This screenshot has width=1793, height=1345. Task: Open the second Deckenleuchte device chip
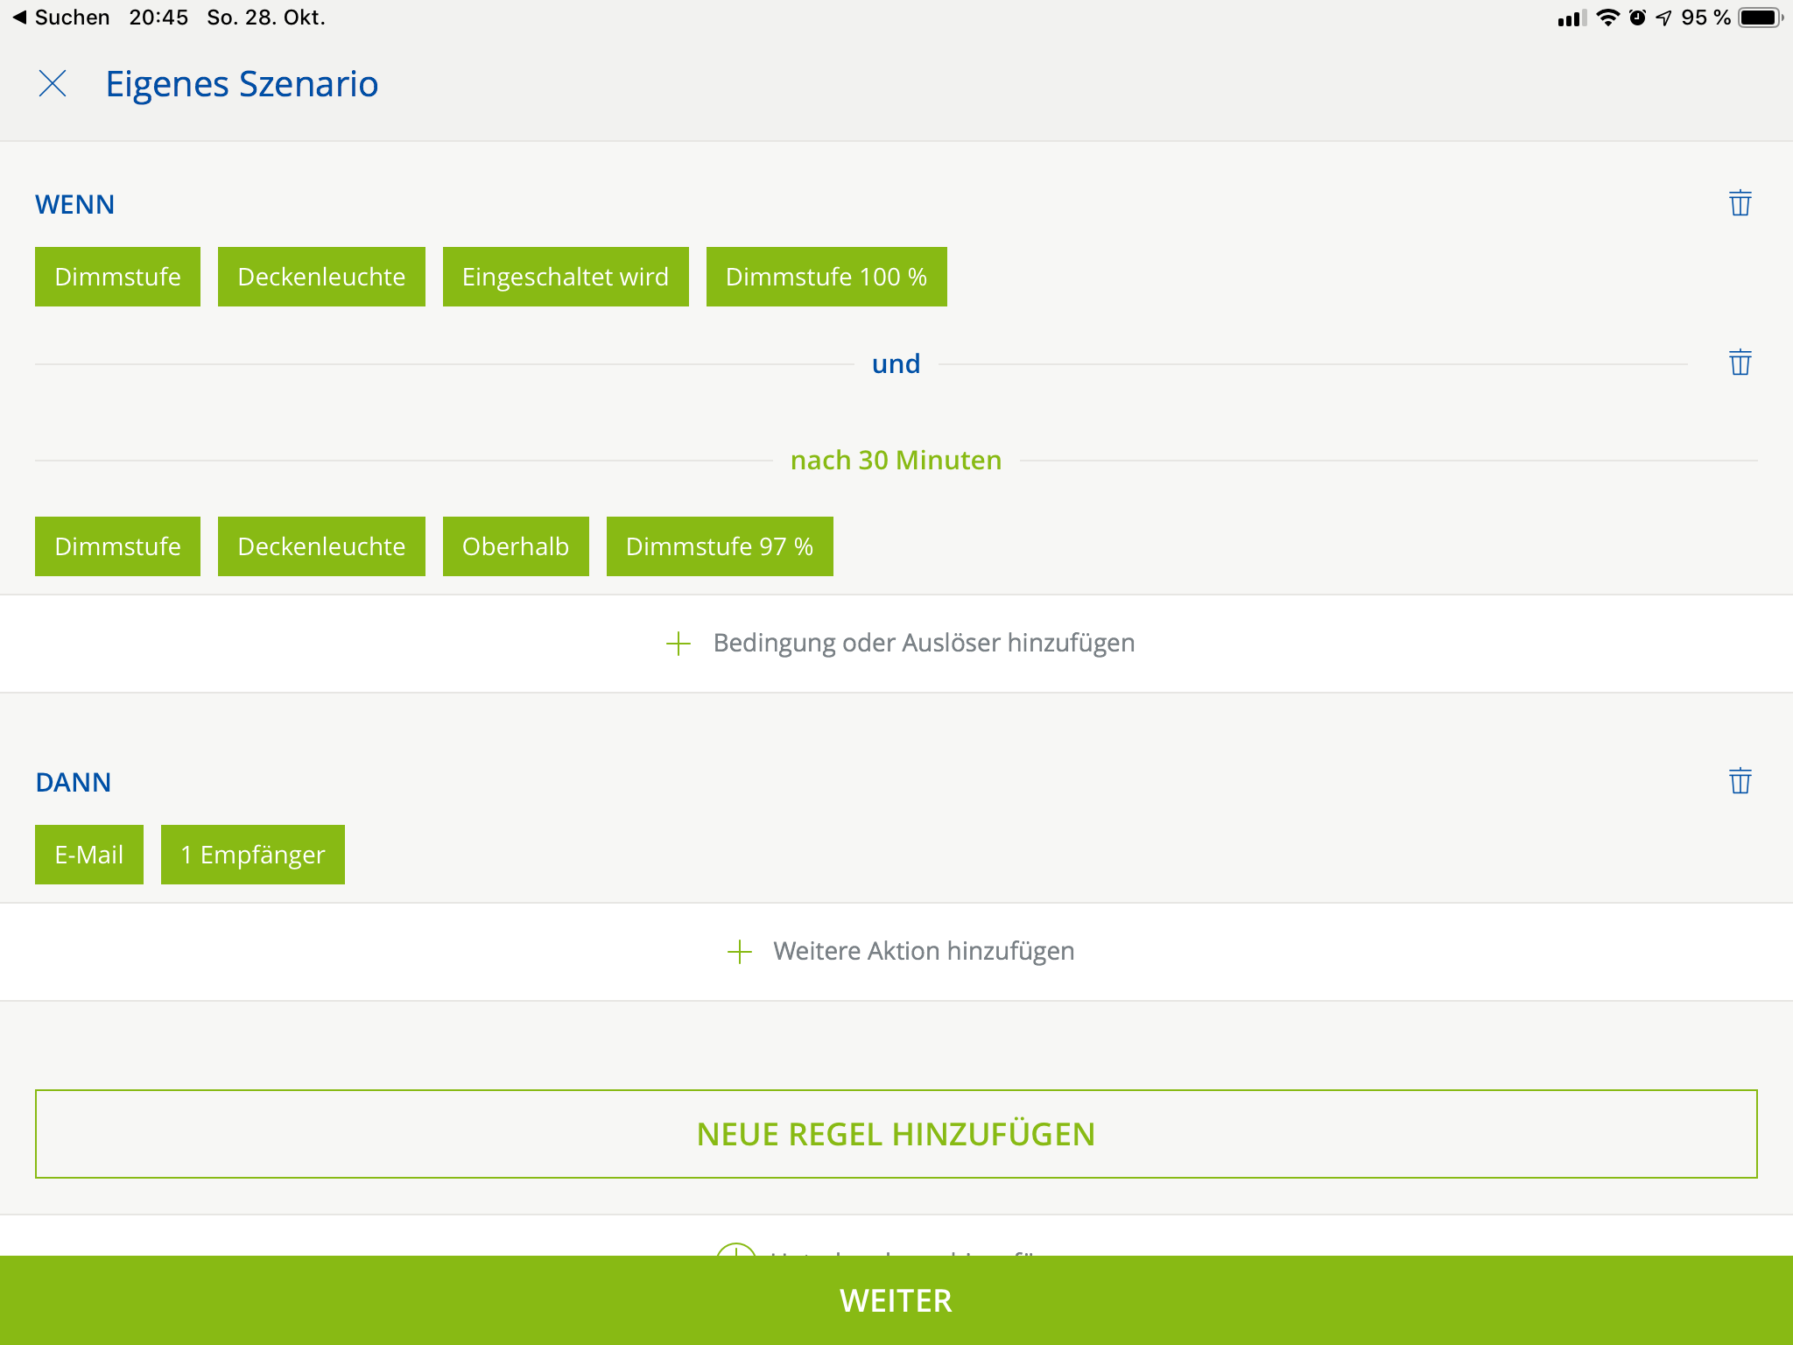pyautogui.click(x=321, y=546)
